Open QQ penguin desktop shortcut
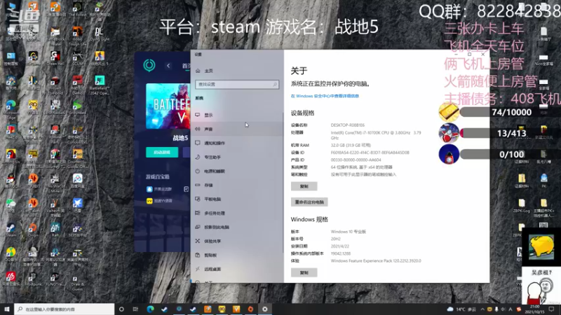Image resolution: width=561 pixels, height=315 pixels. [x=11, y=181]
